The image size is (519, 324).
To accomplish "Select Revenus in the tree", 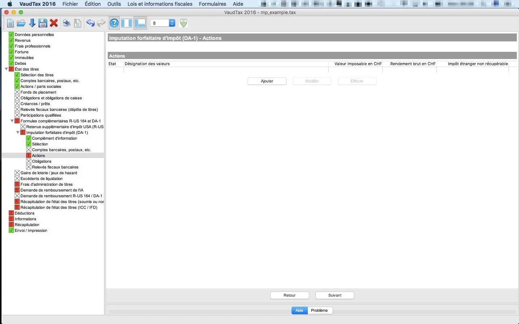I will tap(23, 40).
